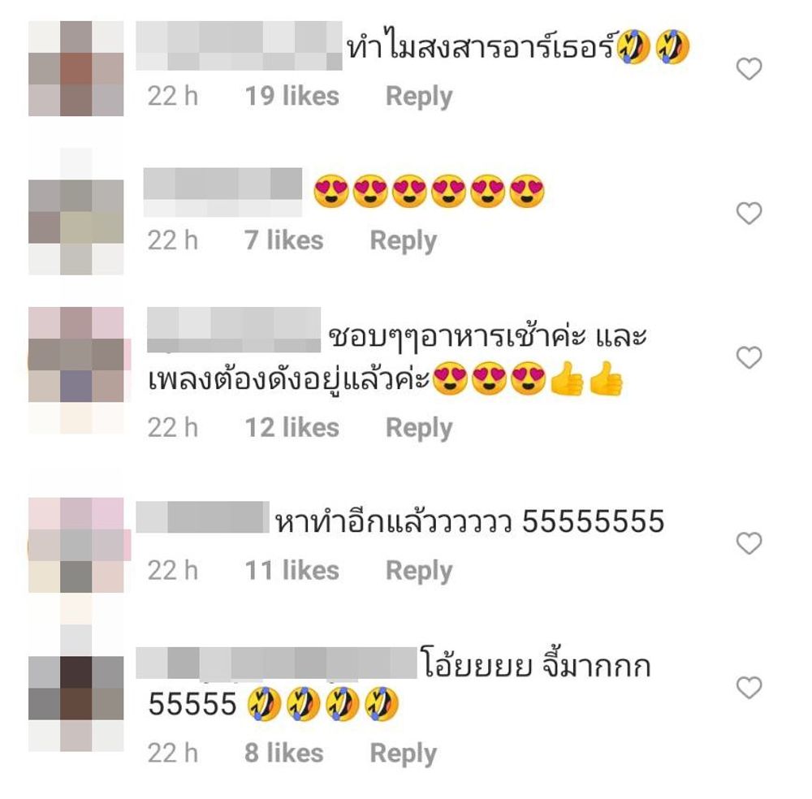
Task: Heart the comment ending in 55555555
Action: tap(749, 543)
